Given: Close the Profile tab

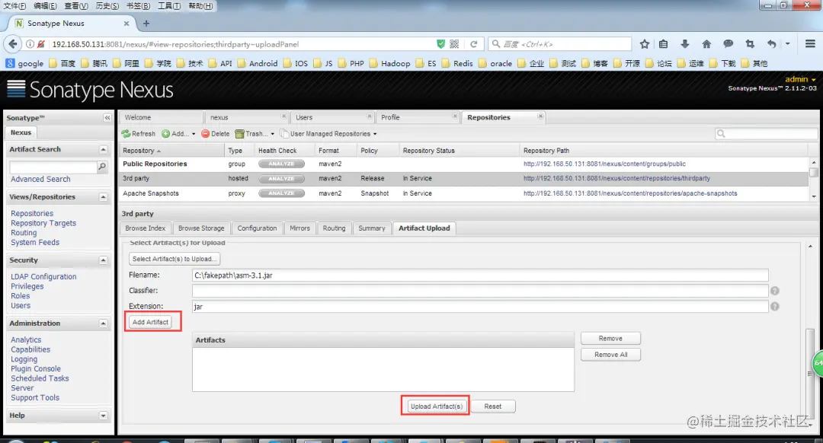Looking at the screenshot, I should (x=454, y=116).
